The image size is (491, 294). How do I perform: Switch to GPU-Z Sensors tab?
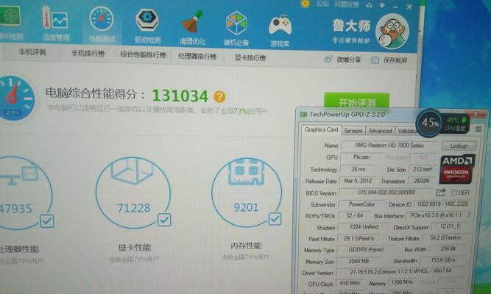[x=353, y=131]
